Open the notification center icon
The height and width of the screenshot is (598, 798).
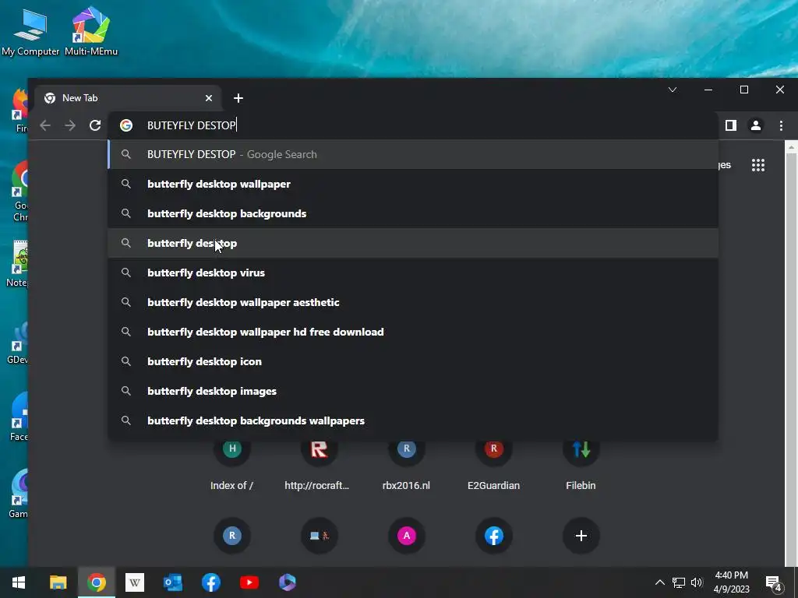pos(773,582)
